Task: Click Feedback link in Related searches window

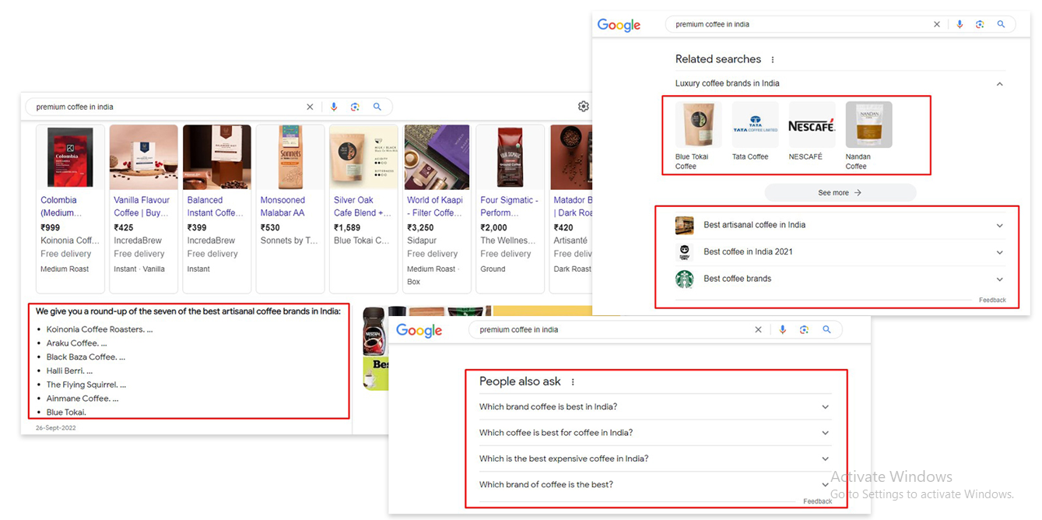Action: click(x=992, y=300)
